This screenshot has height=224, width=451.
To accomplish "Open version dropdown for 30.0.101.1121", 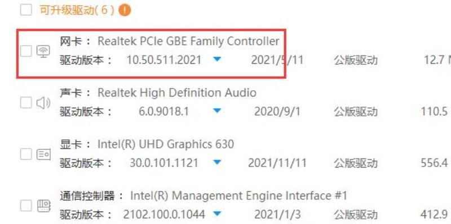I will [217, 162].
